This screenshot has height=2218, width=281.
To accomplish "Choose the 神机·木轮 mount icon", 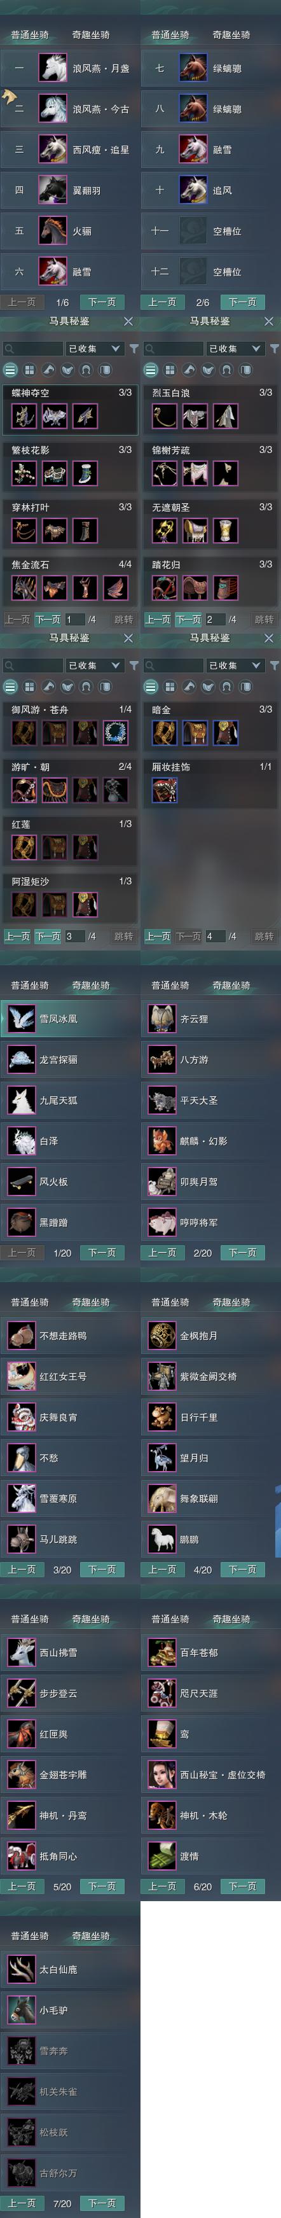I will coord(161,1815).
